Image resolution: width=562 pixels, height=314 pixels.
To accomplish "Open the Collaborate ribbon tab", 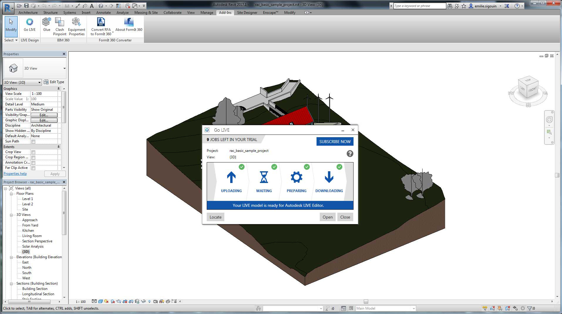I will tap(172, 12).
